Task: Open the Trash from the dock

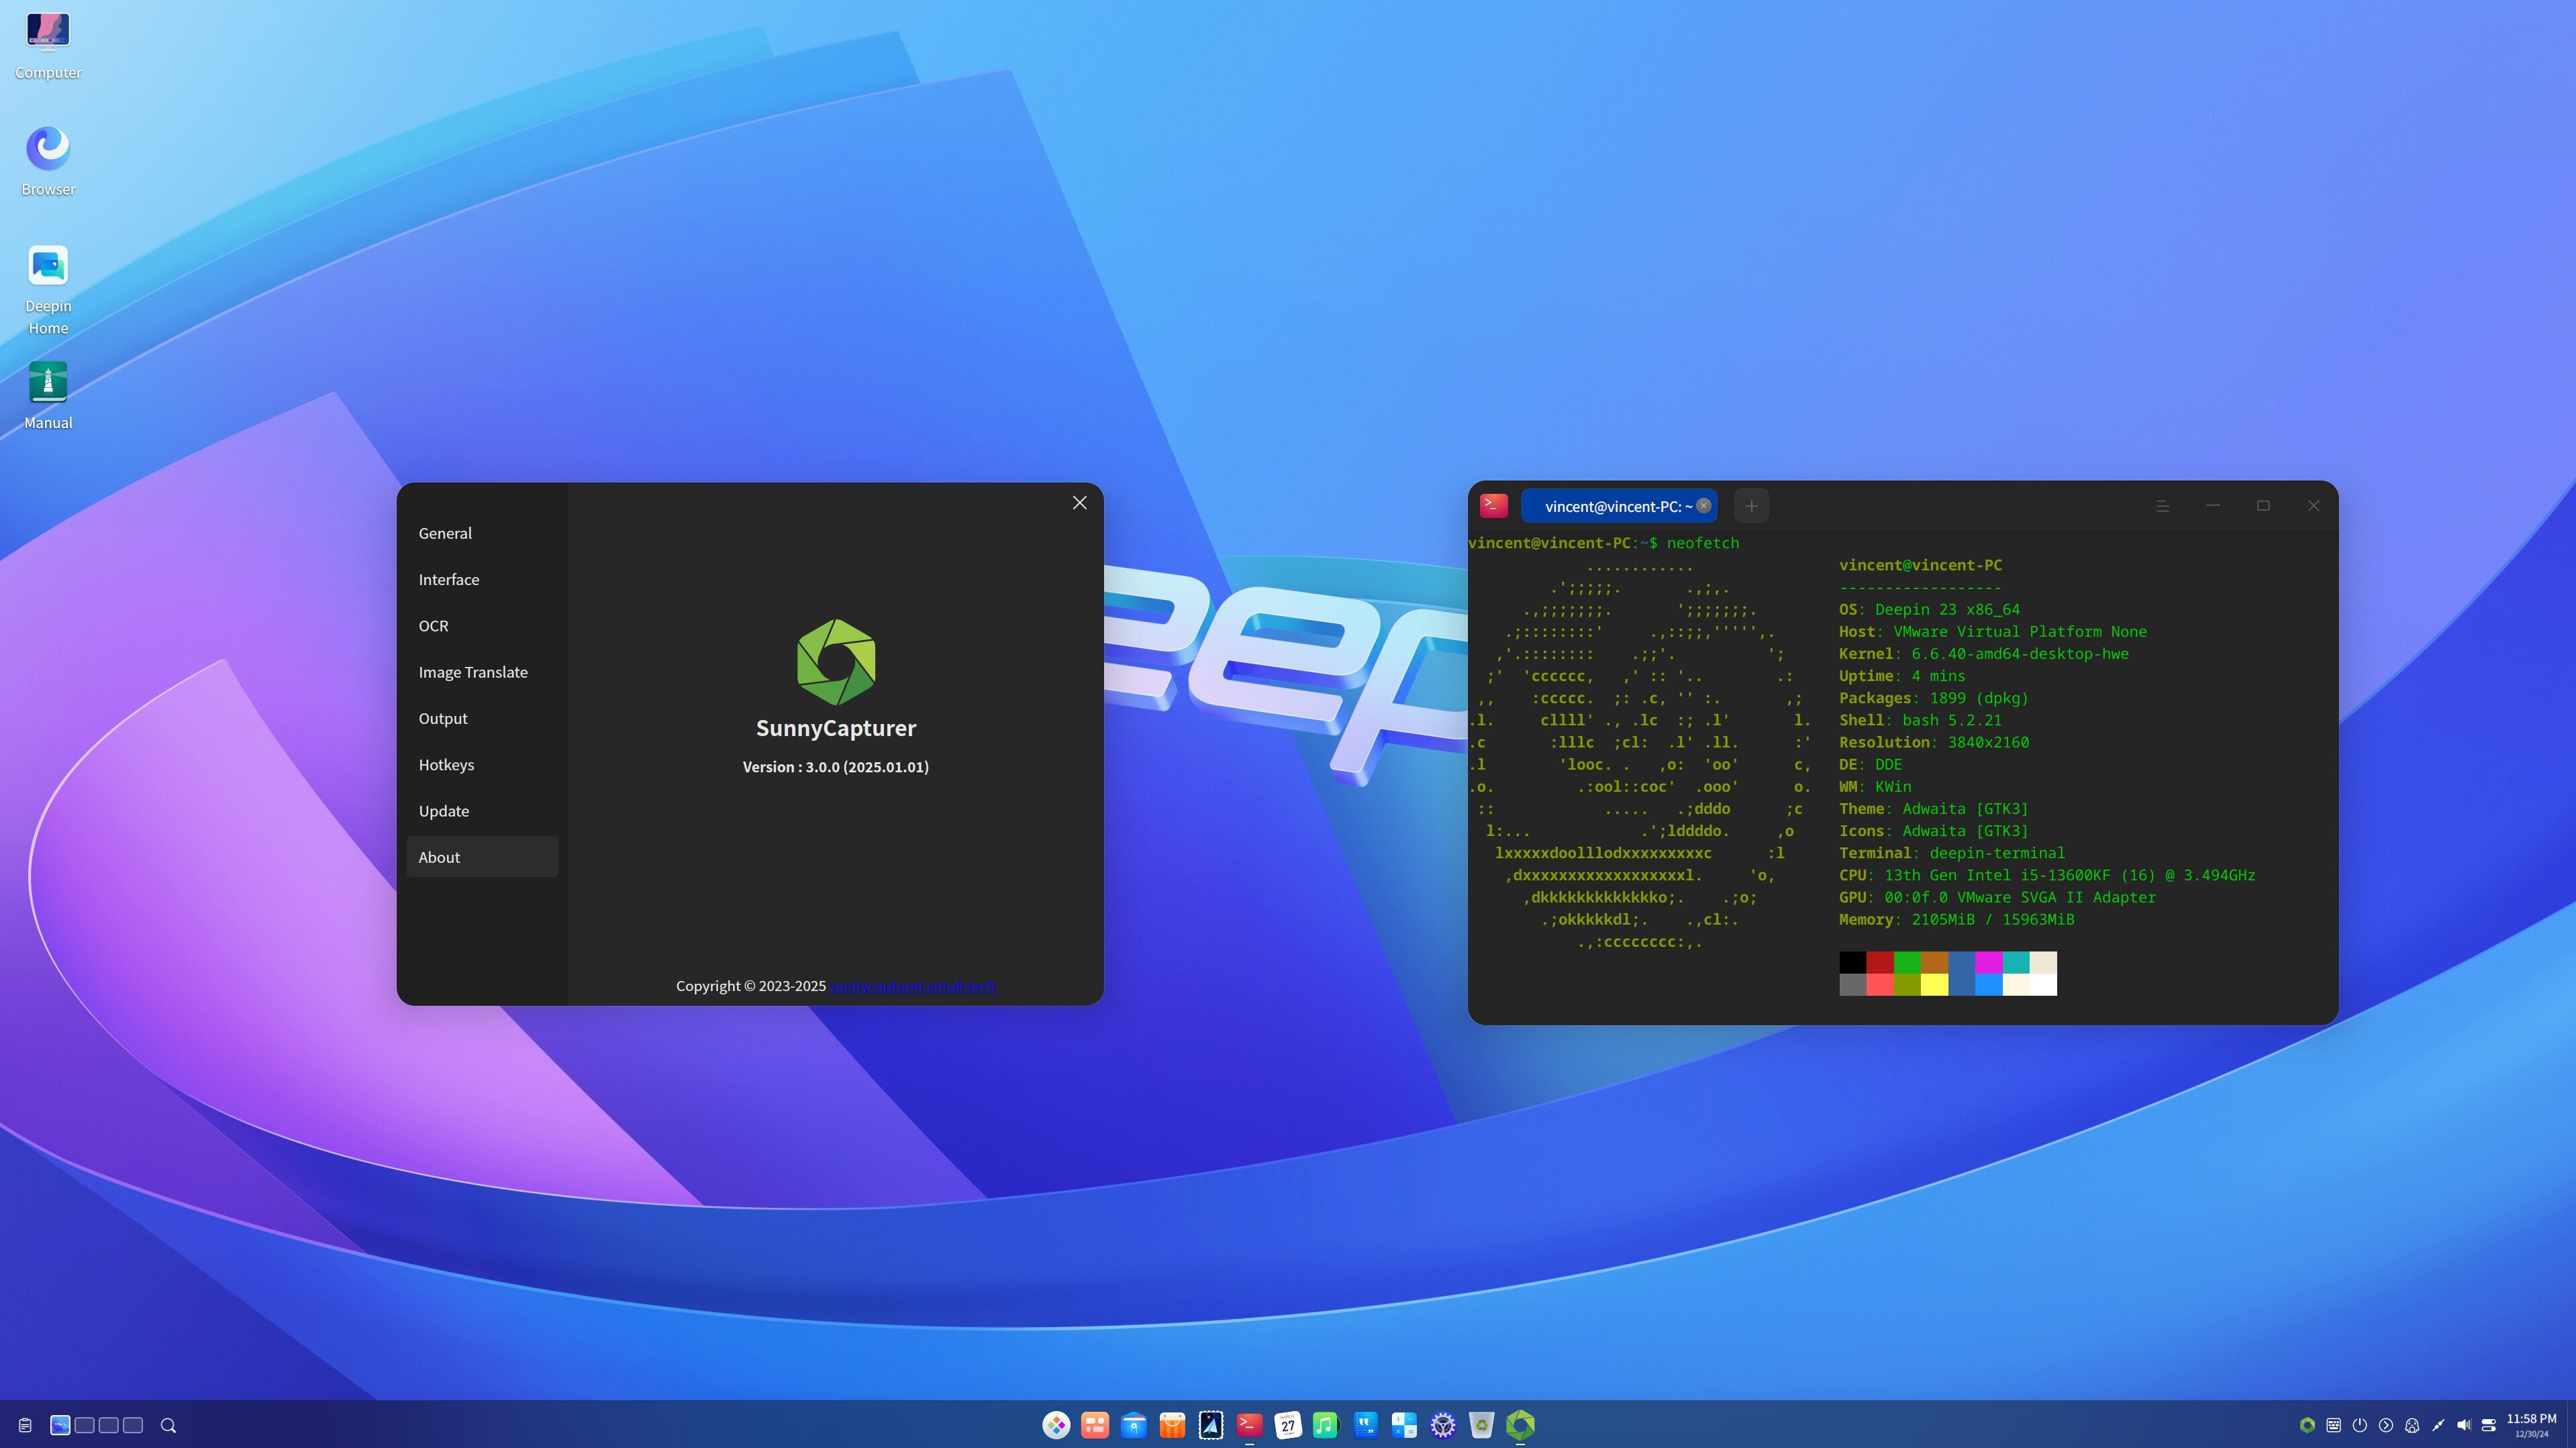Action: (1481, 1425)
